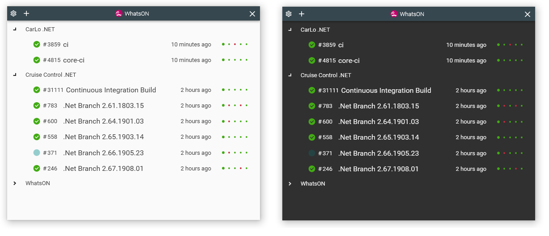Screen dimensions: 549x236
Task: Click teal status circle of #371 in light window
Action: (x=37, y=153)
